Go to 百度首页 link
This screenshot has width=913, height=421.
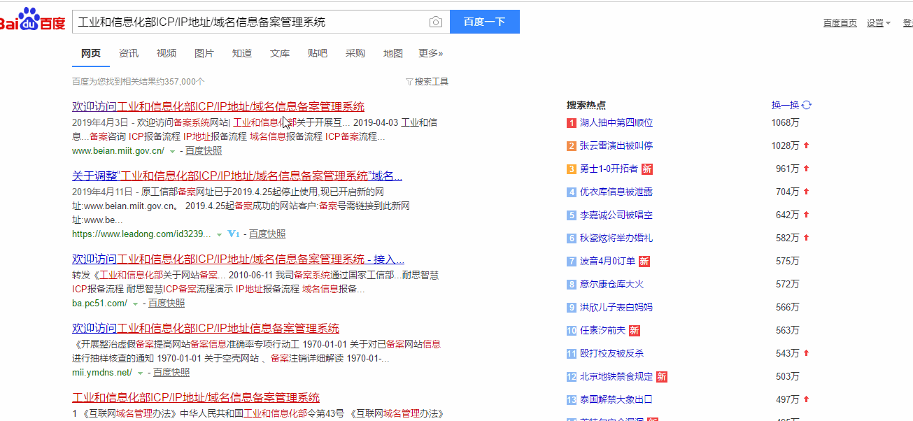(x=840, y=22)
